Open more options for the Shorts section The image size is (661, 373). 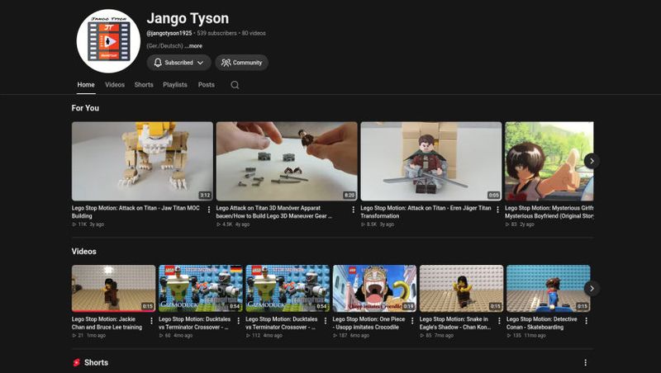586,362
